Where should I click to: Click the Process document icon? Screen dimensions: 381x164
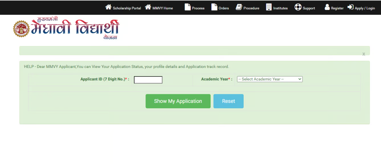click(x=188, y=7)
